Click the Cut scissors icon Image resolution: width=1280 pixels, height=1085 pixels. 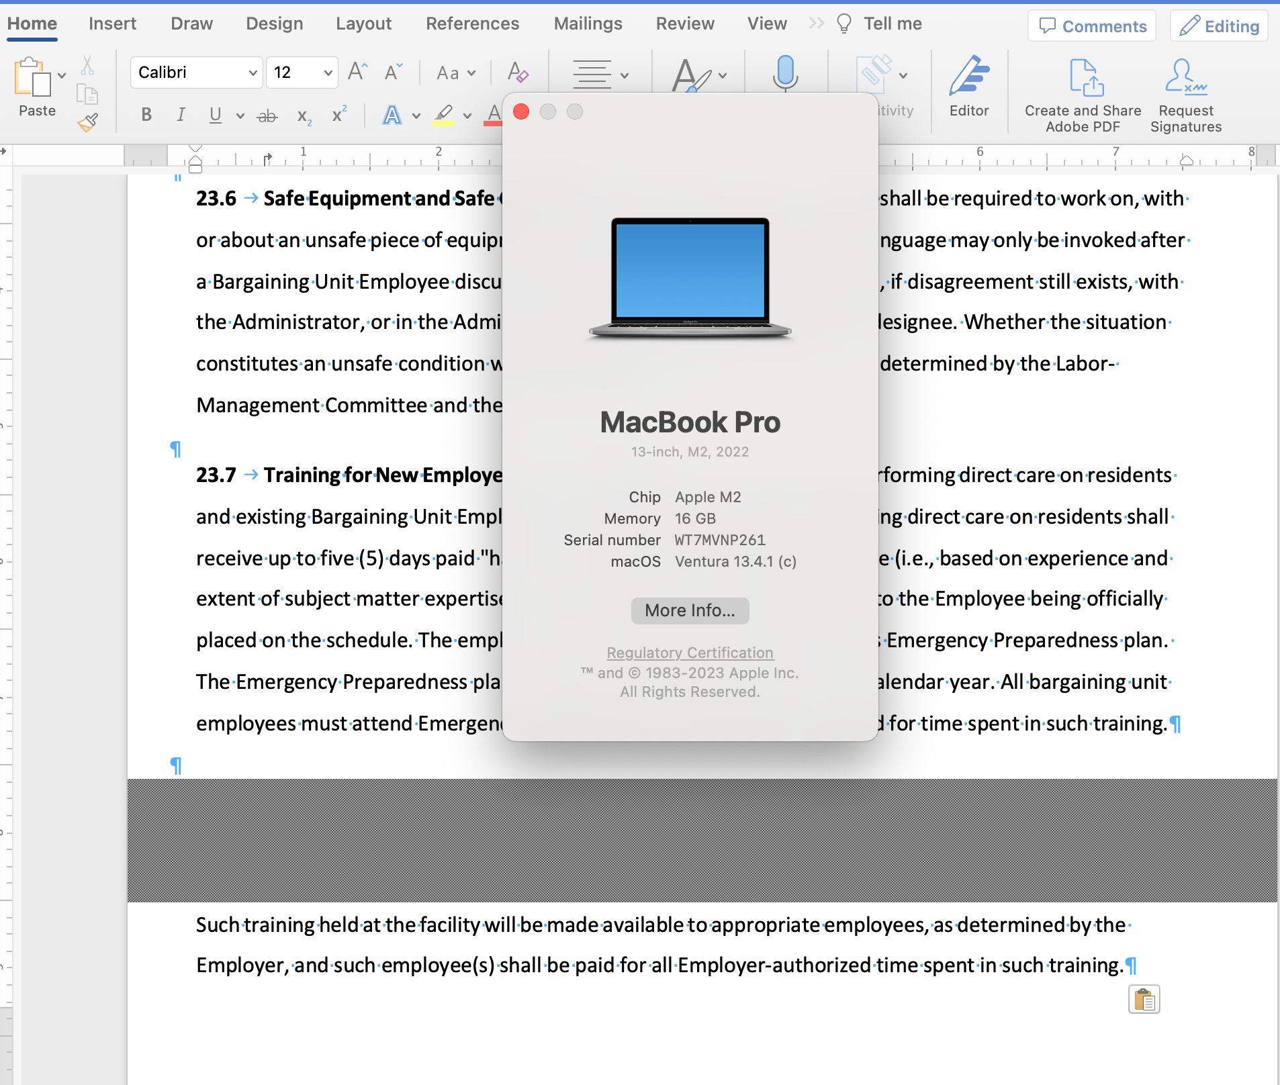pyautogui.click(x=87, y=65)
